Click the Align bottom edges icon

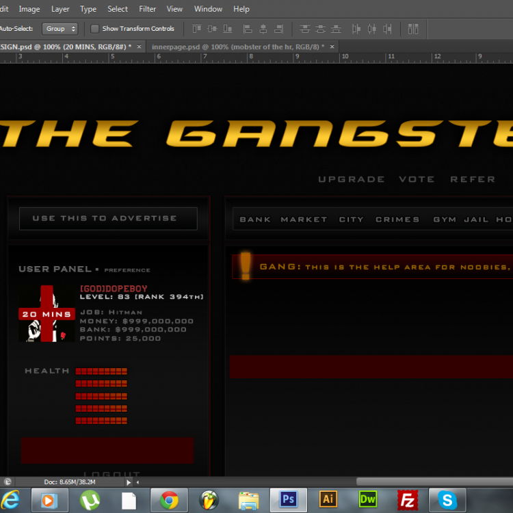[229, 29]
